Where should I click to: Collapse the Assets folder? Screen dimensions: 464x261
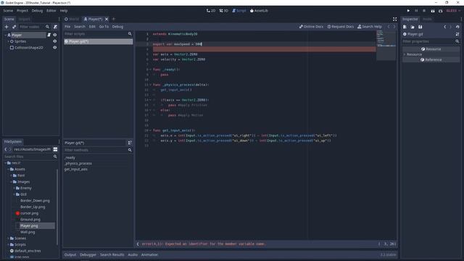(8, 169)
